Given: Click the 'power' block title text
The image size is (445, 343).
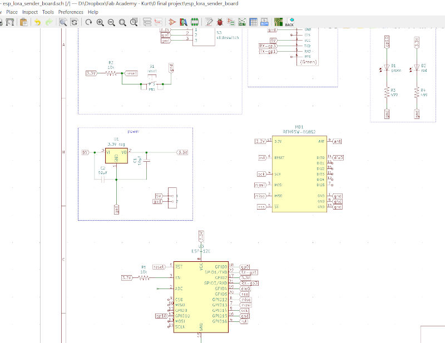Looking at the screenshot, I should 133,131.
